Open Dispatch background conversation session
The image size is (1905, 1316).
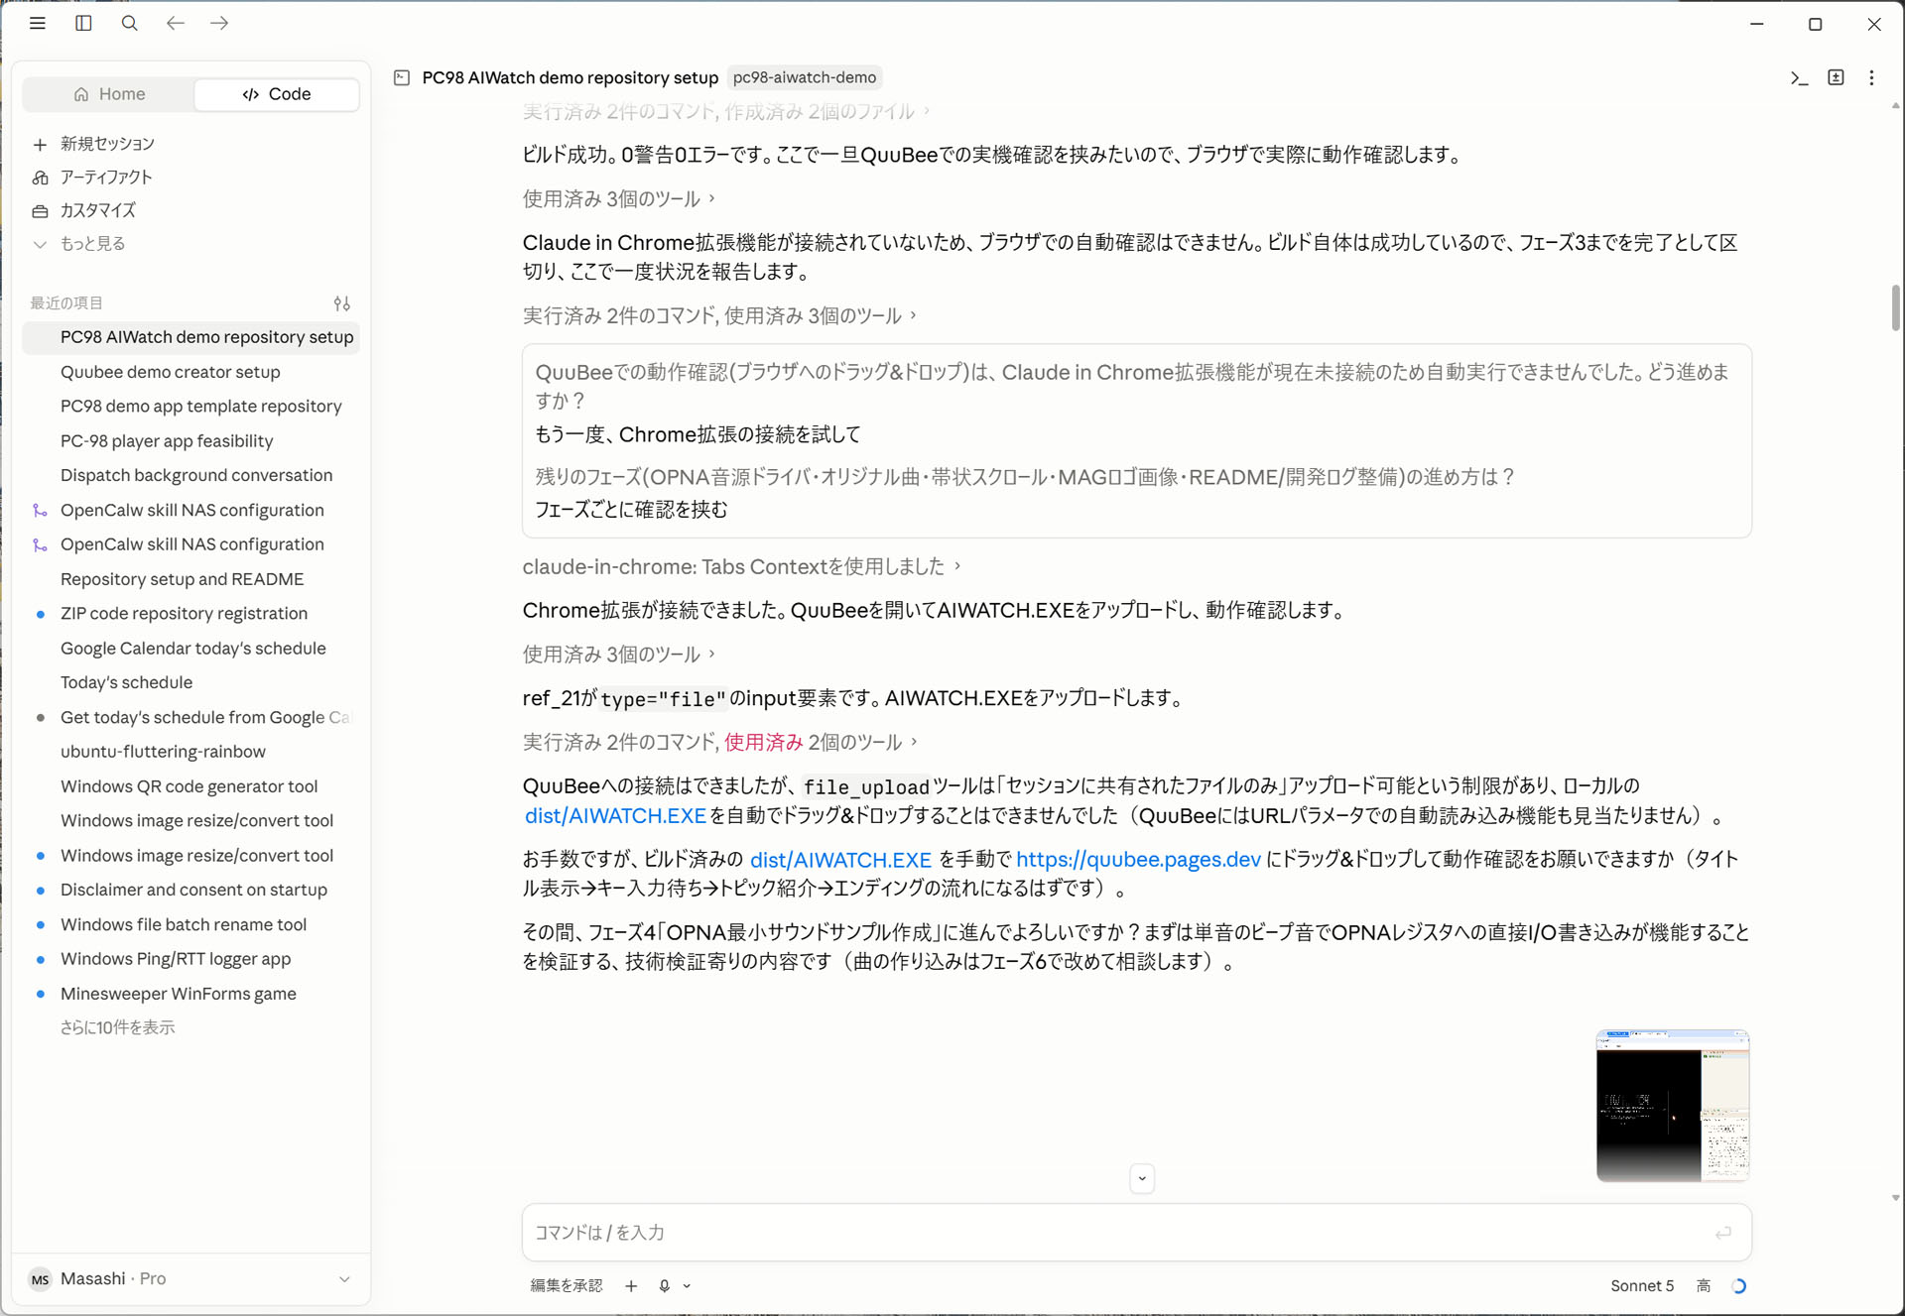[190, 475]
